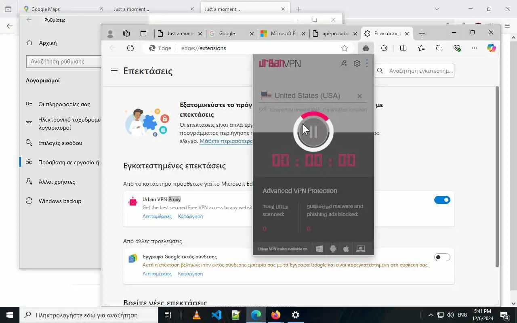Open the Extensions hamburger menu

pos(114,71)
